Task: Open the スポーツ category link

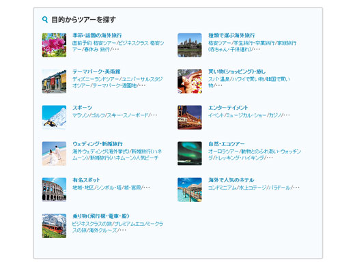Action: (x=82, y=108)
